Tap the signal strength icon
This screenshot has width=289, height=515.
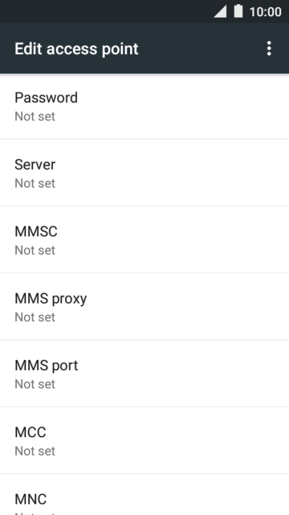click(x=220, y=12)
